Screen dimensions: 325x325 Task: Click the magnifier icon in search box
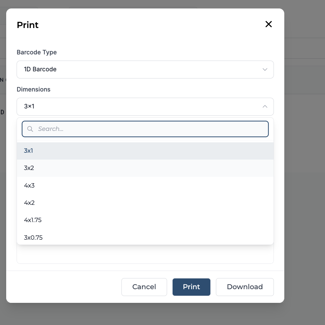[30, 129]
